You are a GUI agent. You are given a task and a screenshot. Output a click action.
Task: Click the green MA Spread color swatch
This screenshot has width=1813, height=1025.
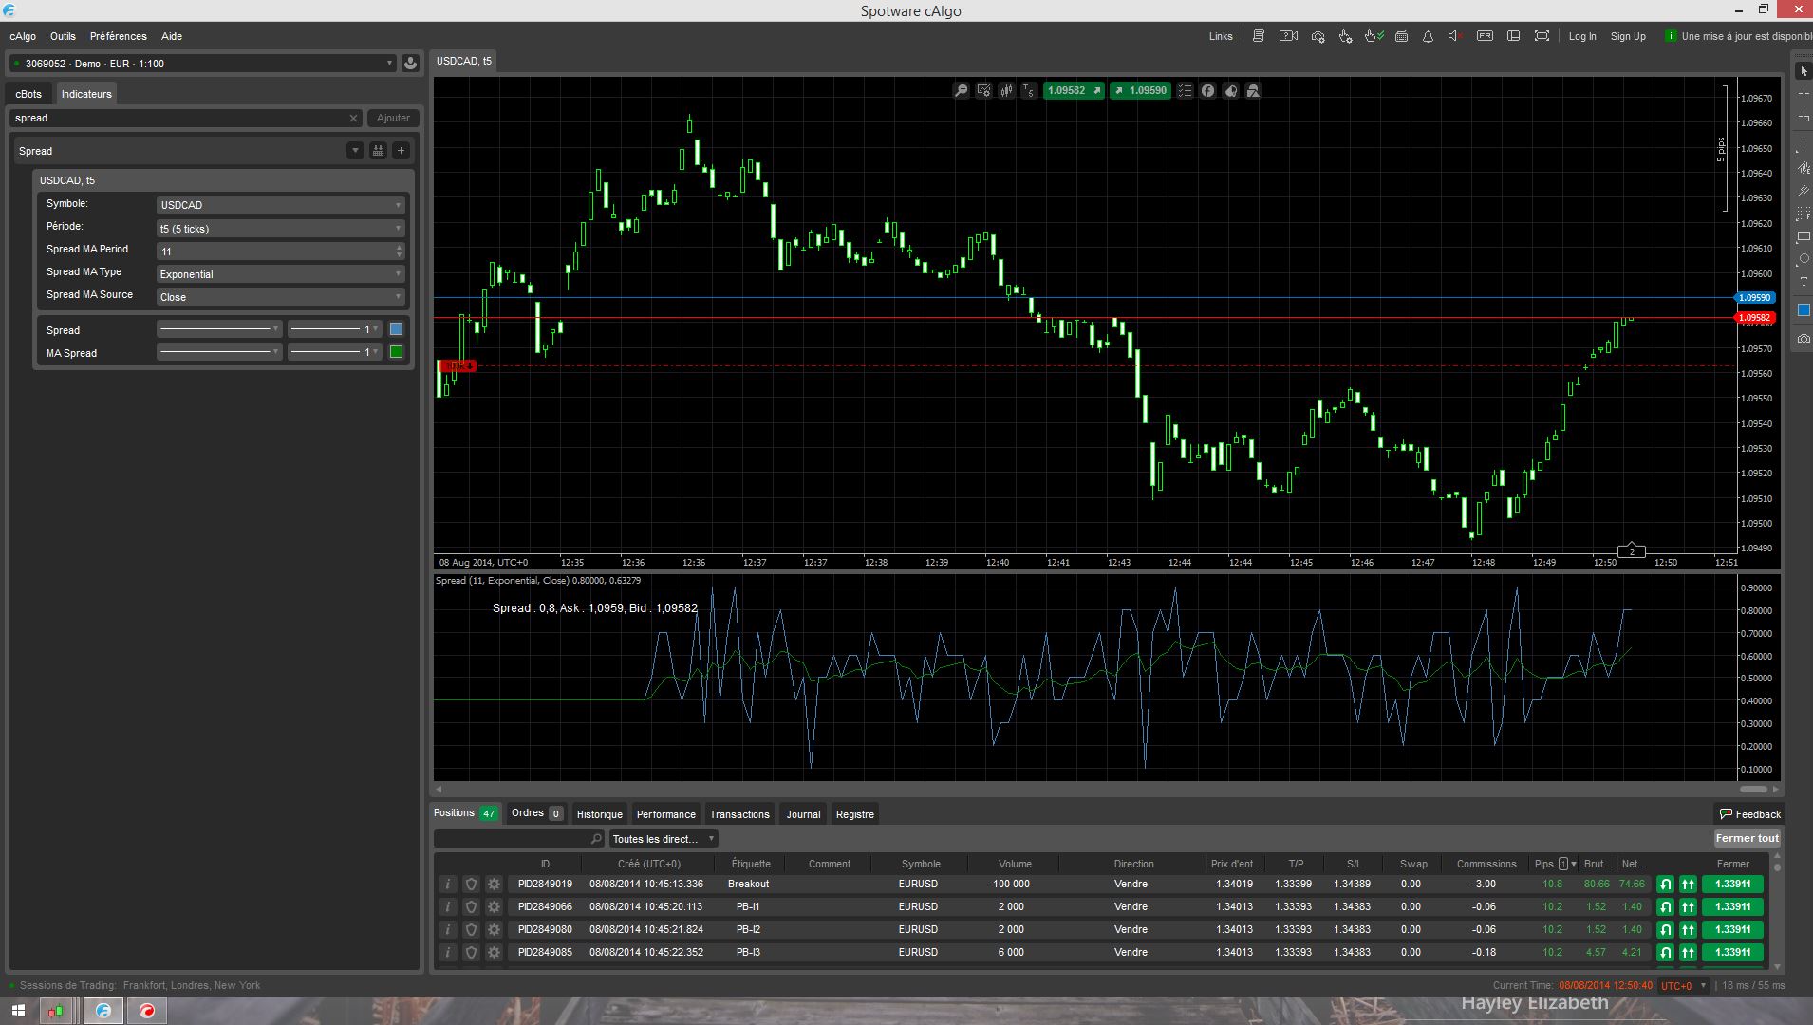tap(396, 352)
